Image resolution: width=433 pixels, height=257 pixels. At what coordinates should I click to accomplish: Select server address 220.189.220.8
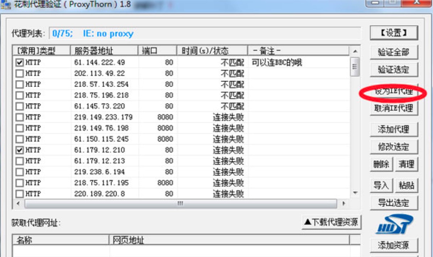pyautogui.click(x=100, y=194)
